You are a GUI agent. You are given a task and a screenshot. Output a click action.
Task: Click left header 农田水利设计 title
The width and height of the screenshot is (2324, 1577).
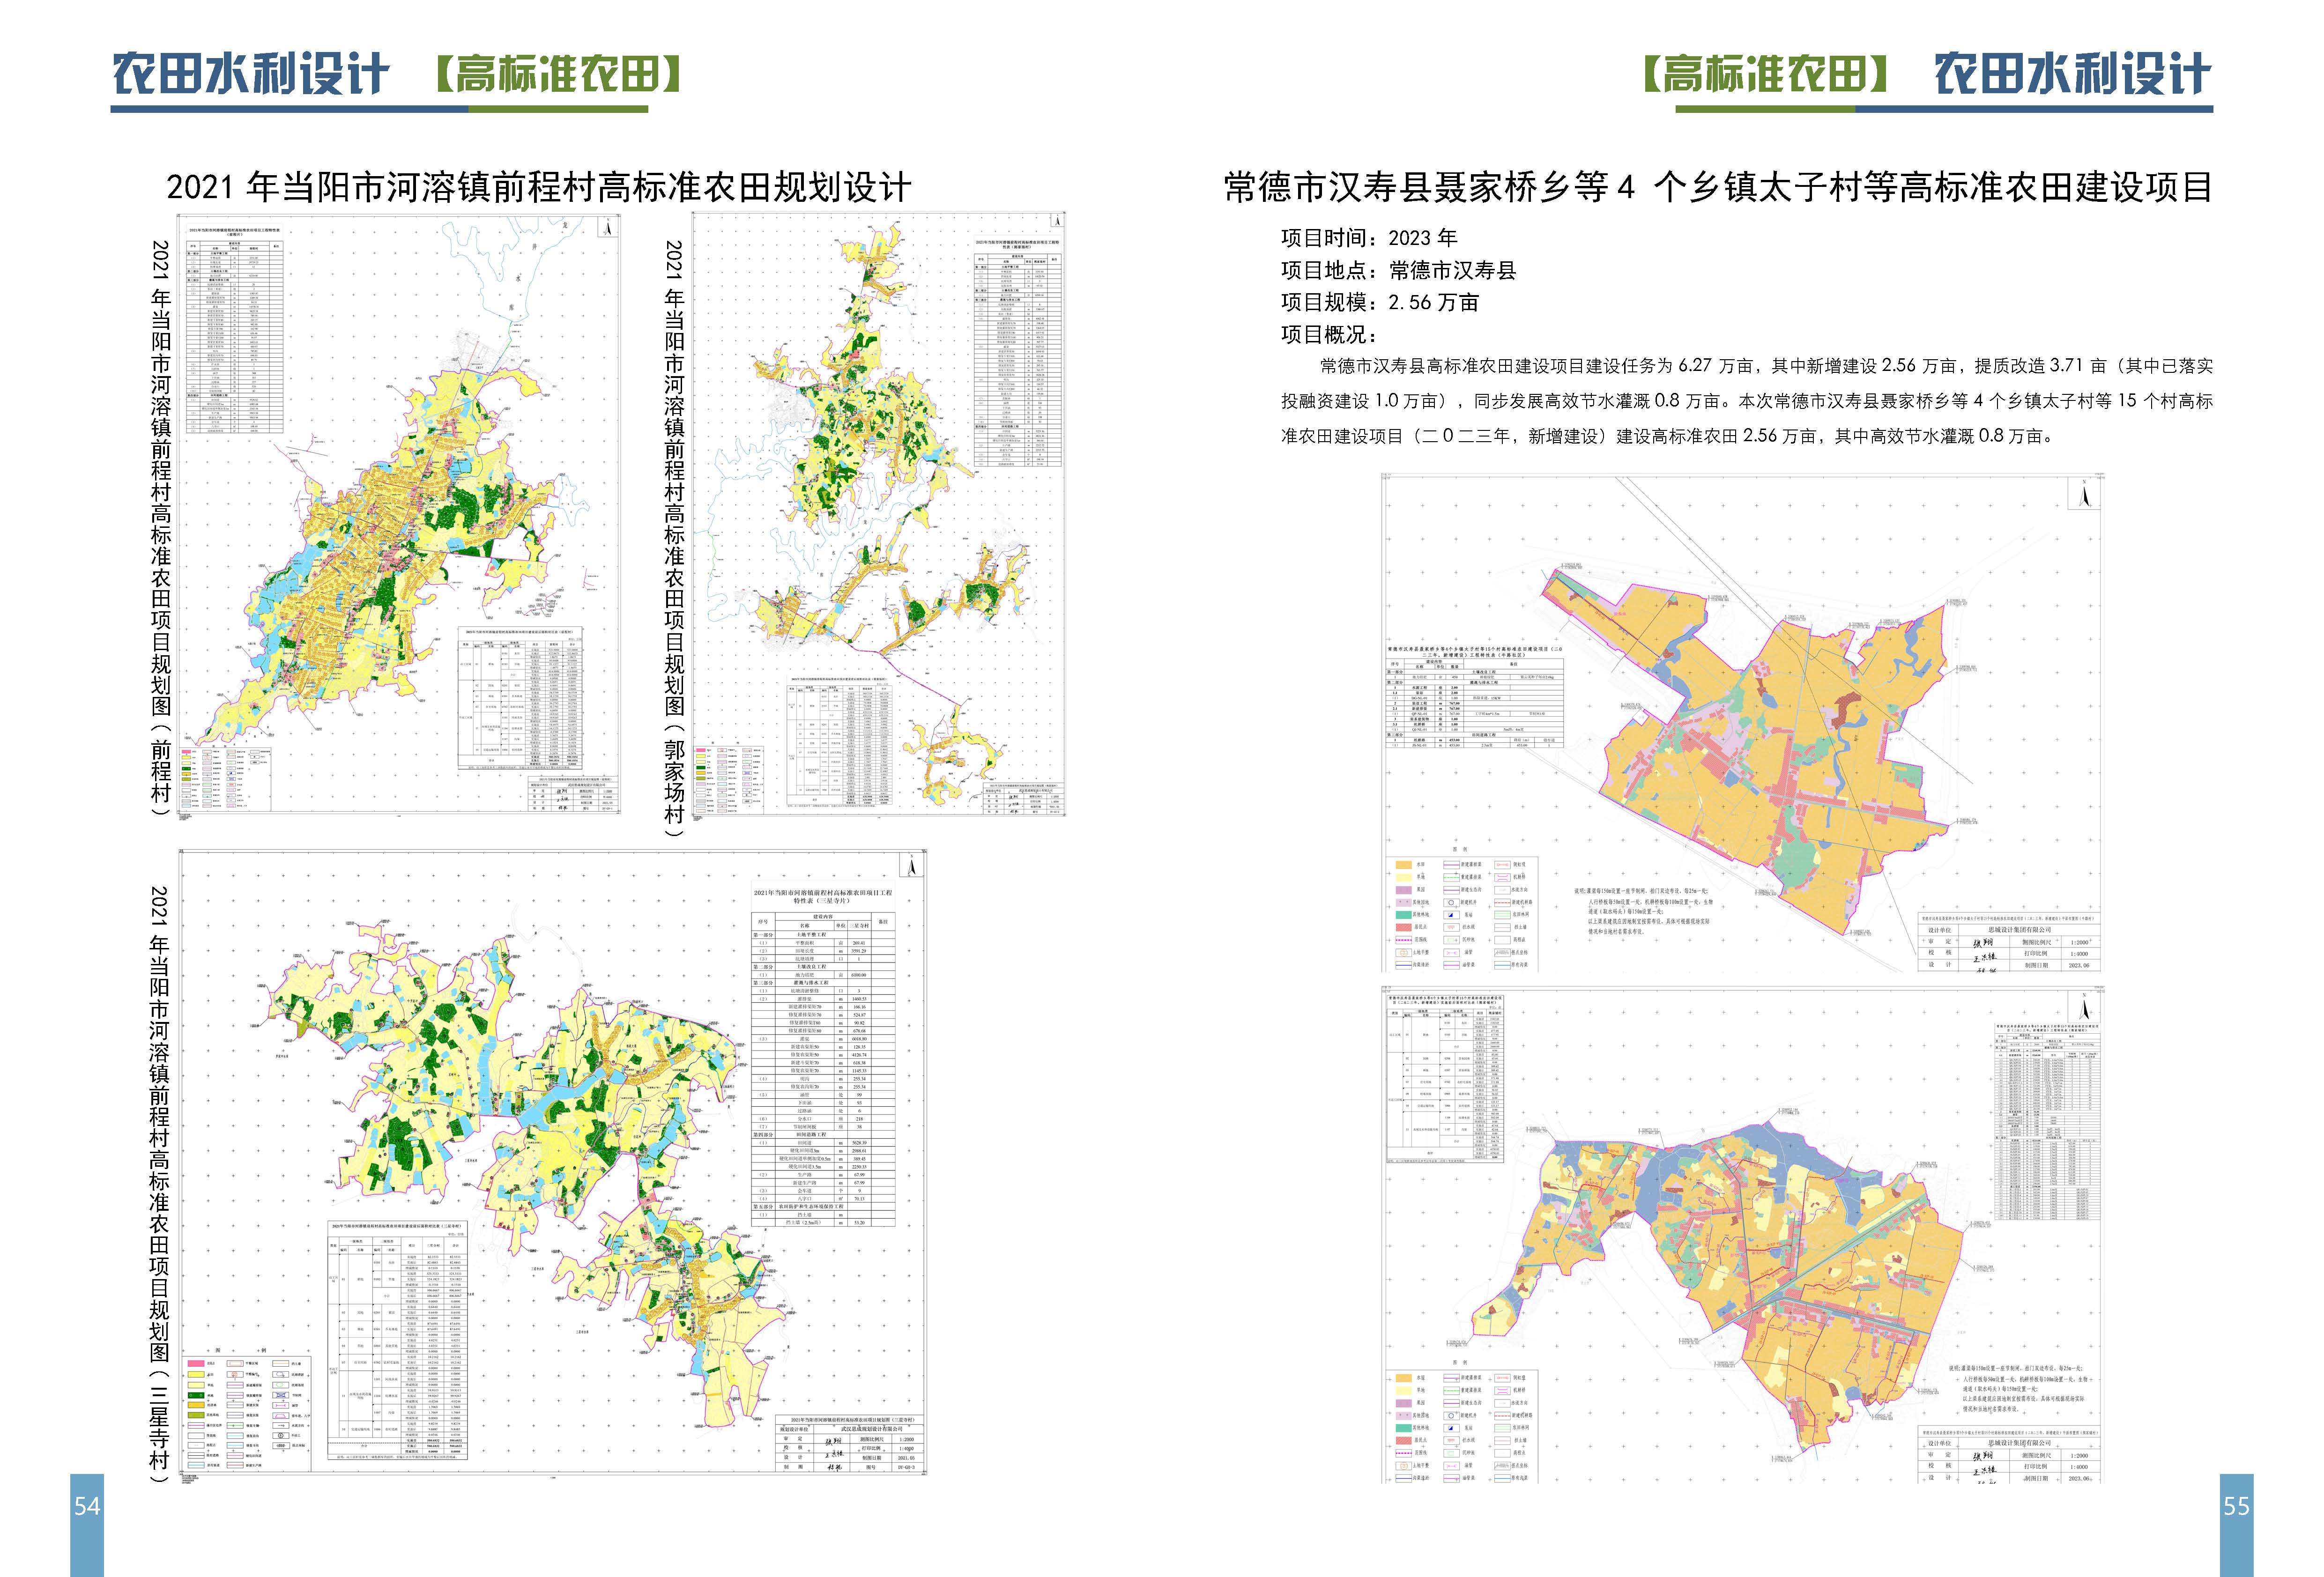pos(250,75)
